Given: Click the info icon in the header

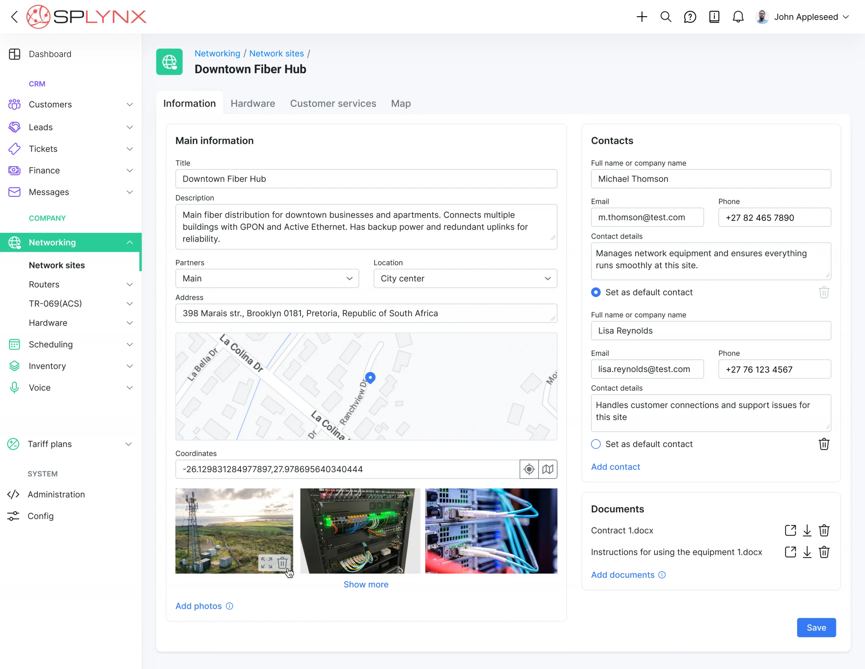Looking at the screenshot, I should coord(714,17).
